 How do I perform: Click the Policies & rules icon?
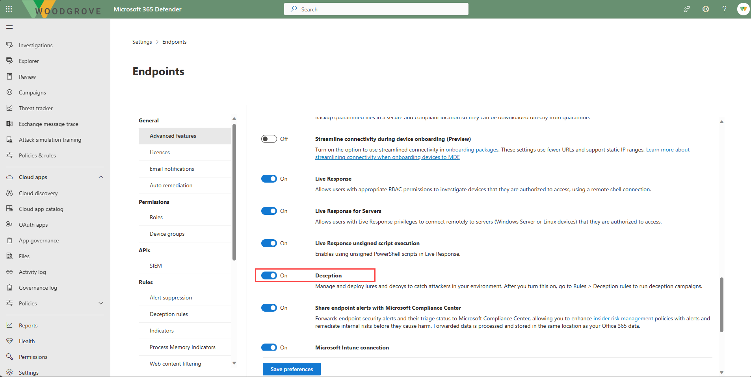9,155
